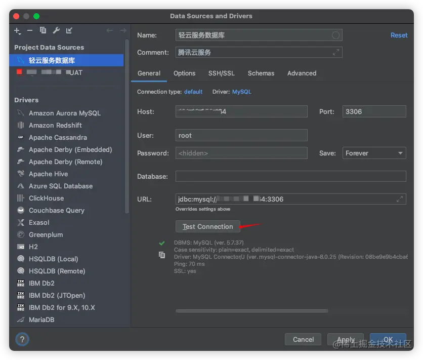
Task: Open the Advanced tab
Action: coord(302,73)
